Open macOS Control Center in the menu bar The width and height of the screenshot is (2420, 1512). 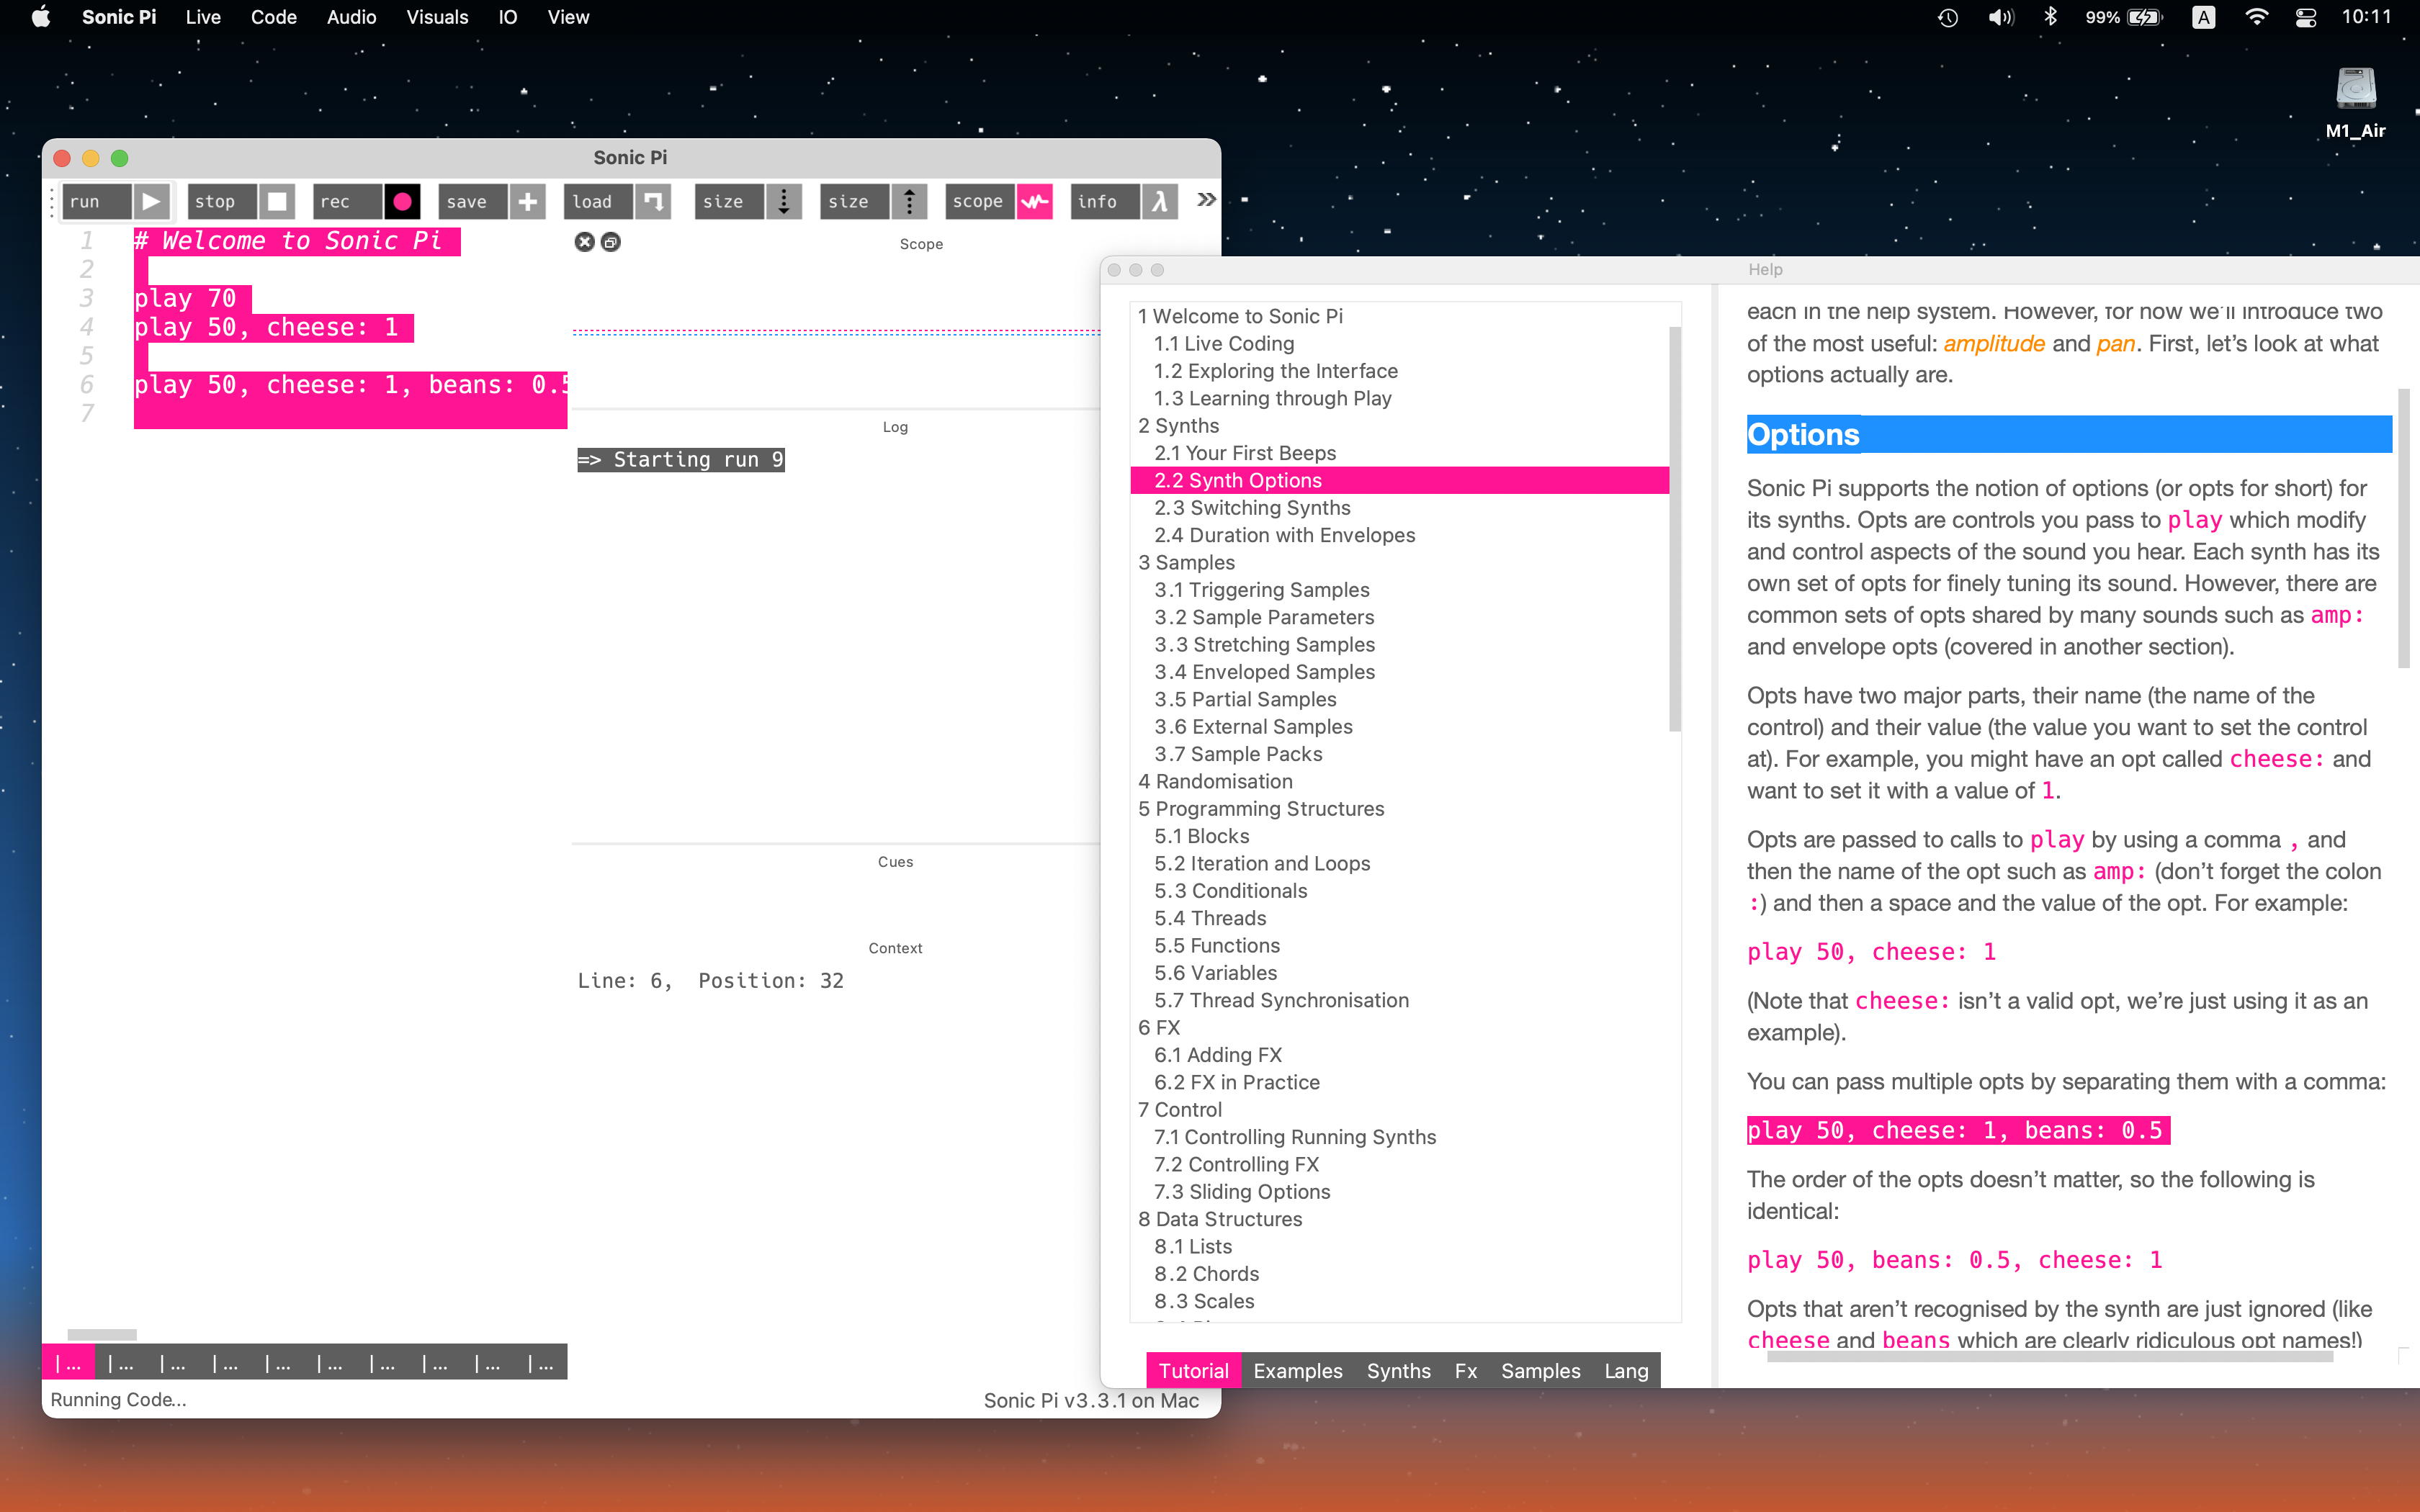pos(2305,17)
